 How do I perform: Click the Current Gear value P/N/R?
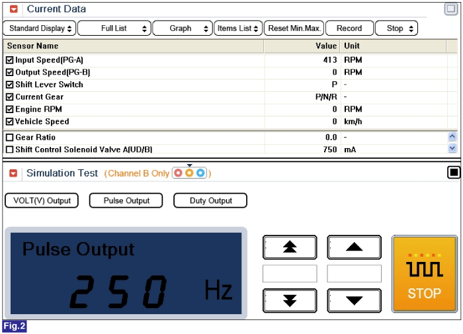[x=326, y=97]
